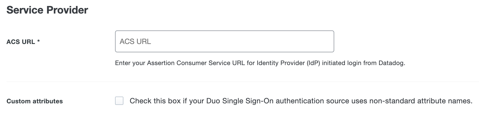Enable the Custom attributes checkbox
The image size is (479, 114).
119,101
